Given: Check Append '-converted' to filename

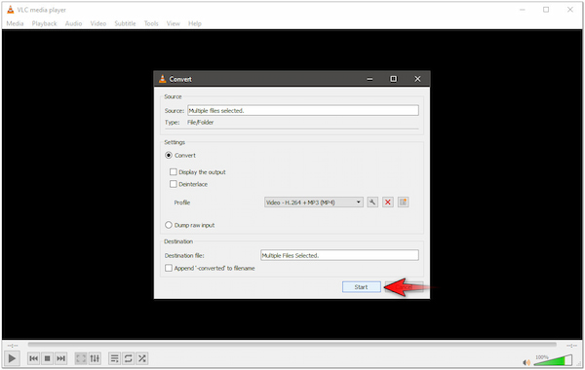Looking at the screenshot, I should coord(169,268).
